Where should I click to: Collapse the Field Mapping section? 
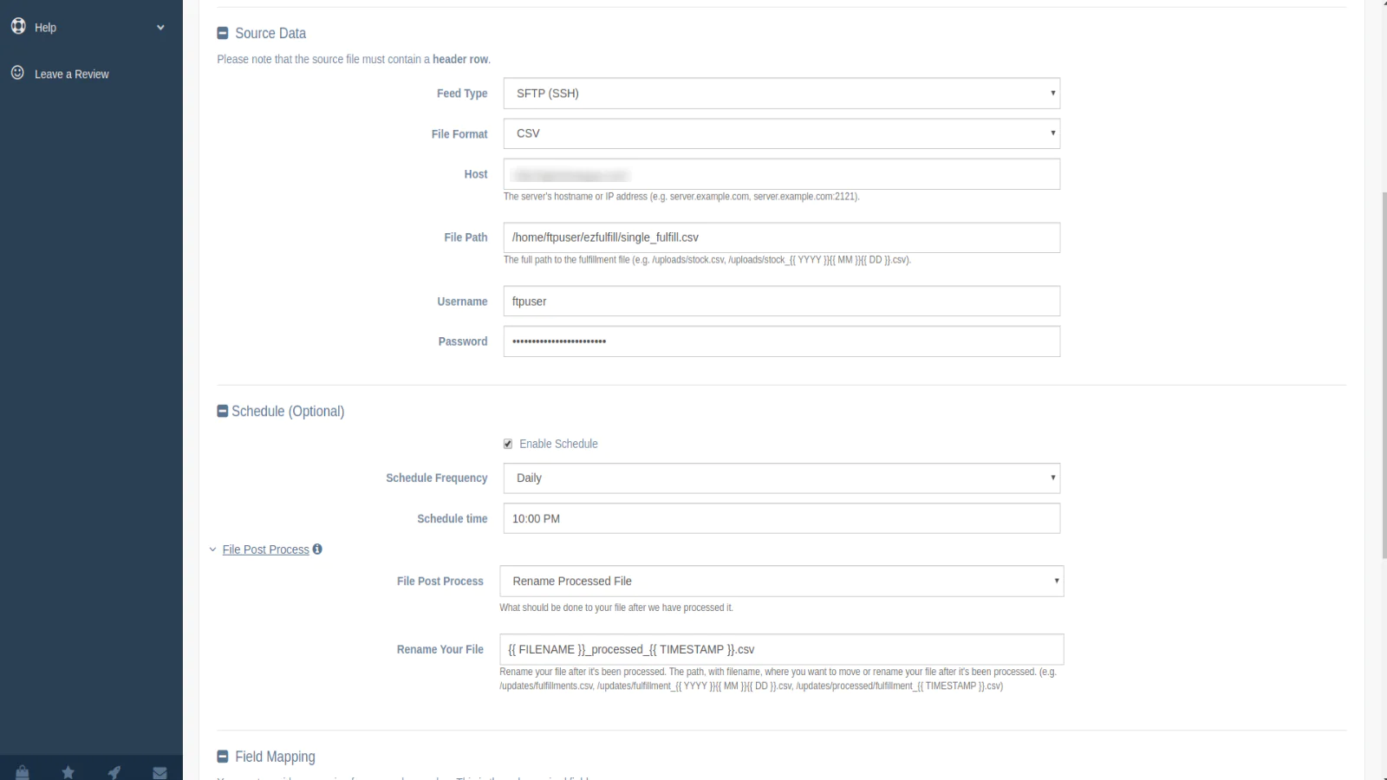click(x=223, y=757)
